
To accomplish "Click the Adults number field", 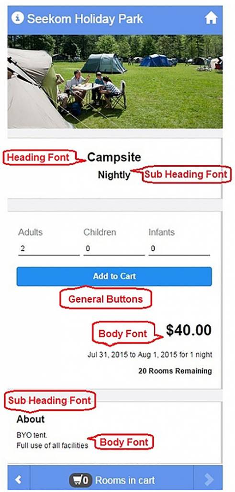I will pos(49,249).
